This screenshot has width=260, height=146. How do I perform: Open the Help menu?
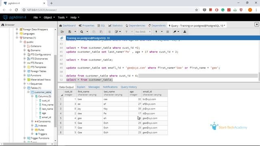pyautogui.click(x=75, y=17)
